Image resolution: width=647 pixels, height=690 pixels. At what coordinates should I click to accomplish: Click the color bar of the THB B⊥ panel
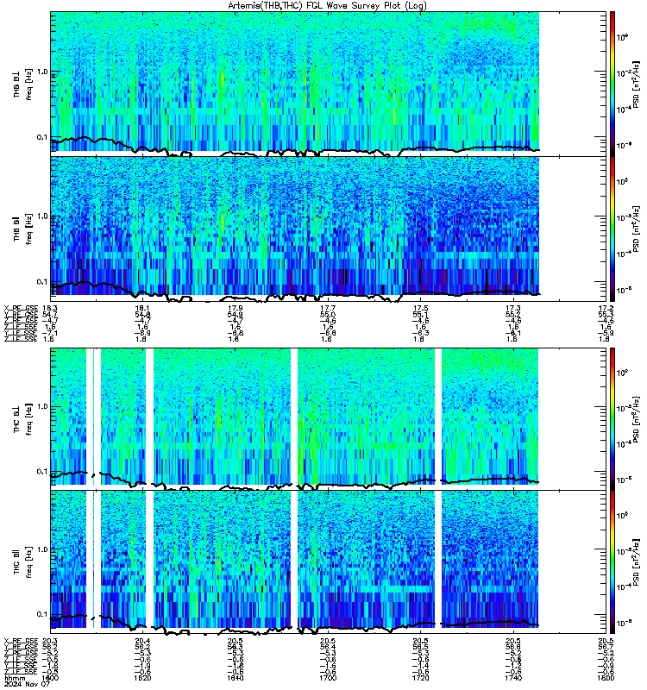(612, 84)
